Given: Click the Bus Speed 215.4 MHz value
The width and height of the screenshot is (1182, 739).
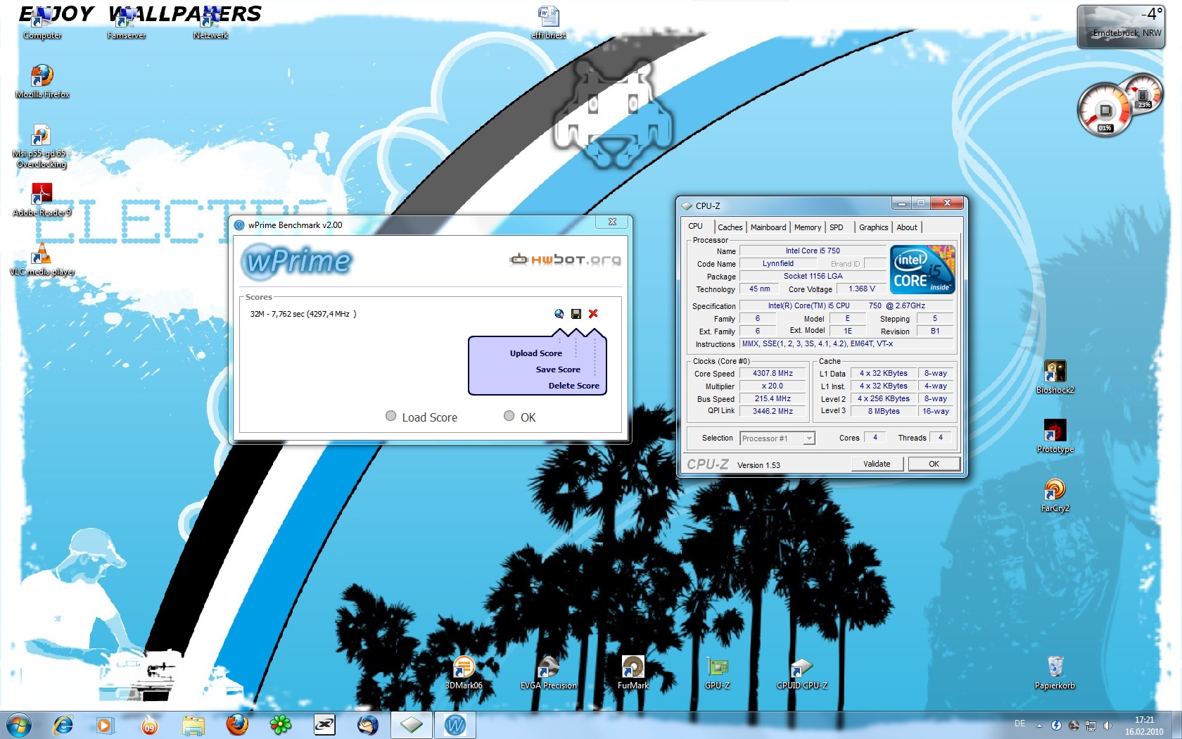Looking at the screenshot, I should [x=773, y=398].
